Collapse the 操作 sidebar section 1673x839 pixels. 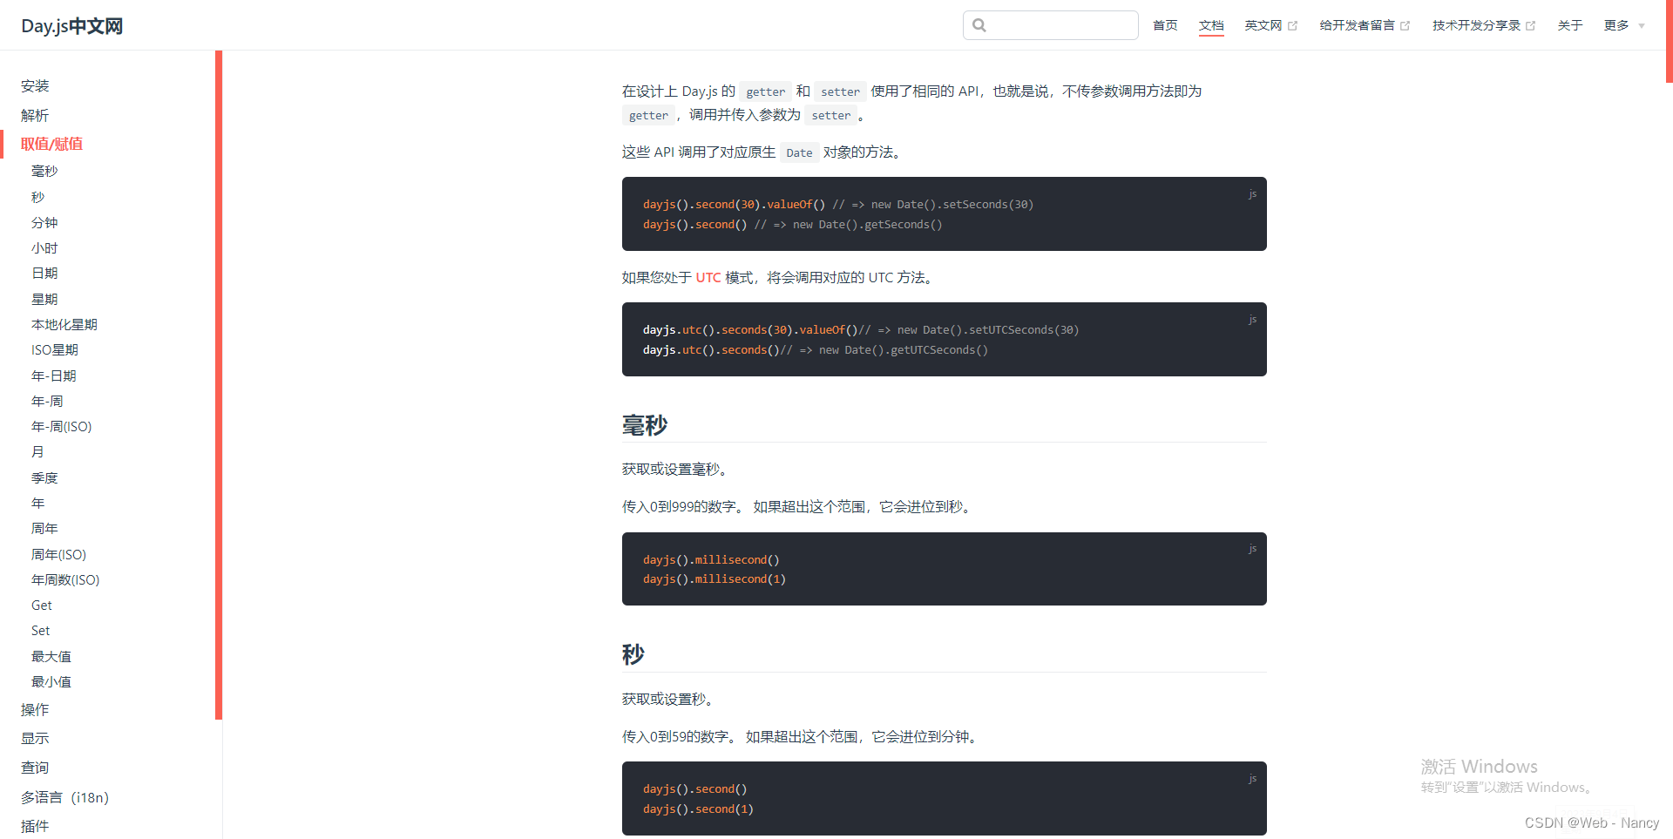[35, 709]
